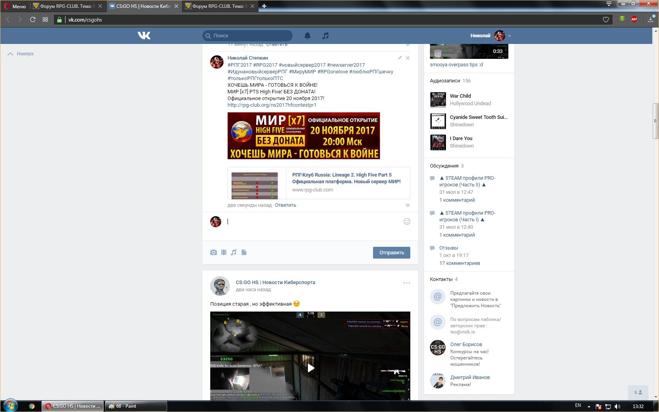Open CS:GO HS | Новости Киберспорта post author
This screenshot has height=412, width=659.
click(275, 283)
